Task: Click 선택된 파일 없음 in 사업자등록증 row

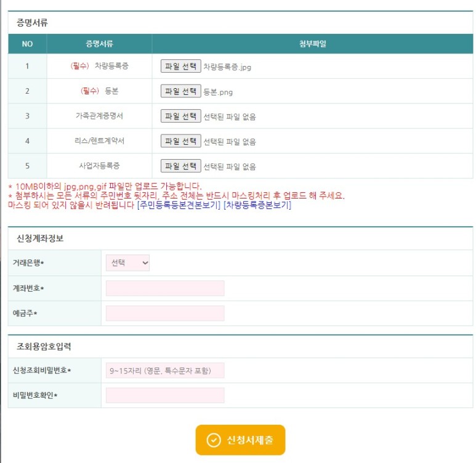Action: pos(230,166)
